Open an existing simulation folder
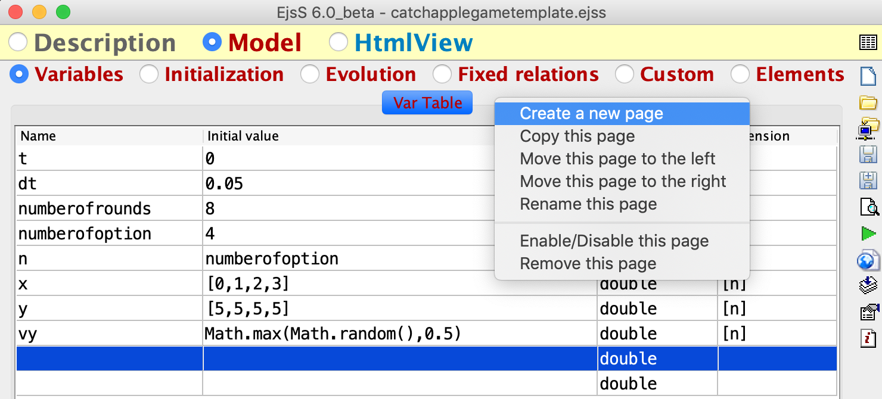 pos(868,102)
